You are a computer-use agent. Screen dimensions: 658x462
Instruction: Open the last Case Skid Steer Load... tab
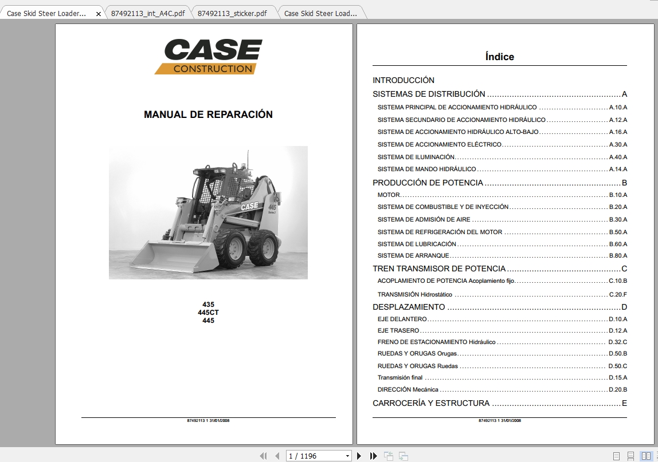(x=320, y=13)
